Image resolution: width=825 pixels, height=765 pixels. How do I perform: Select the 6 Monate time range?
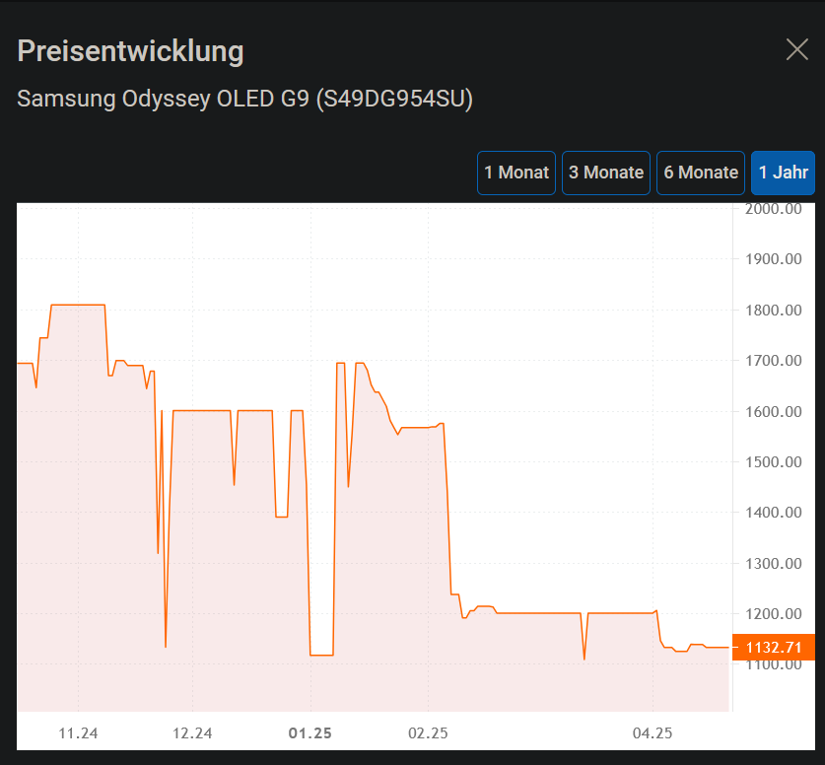[x=700, y=172]
